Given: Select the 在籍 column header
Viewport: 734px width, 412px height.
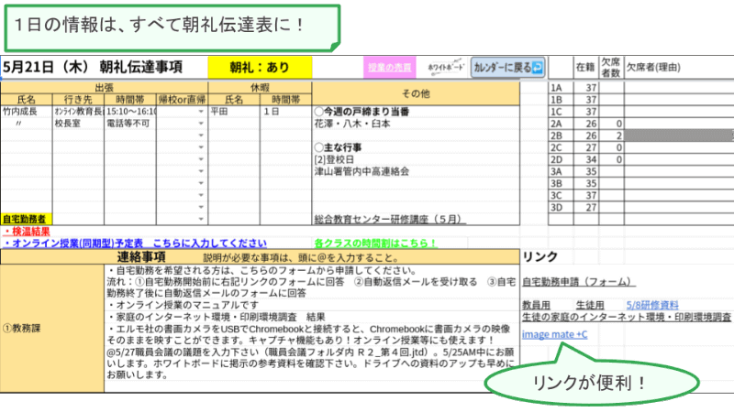Looking at the screenshot, I should pos(585,67).
